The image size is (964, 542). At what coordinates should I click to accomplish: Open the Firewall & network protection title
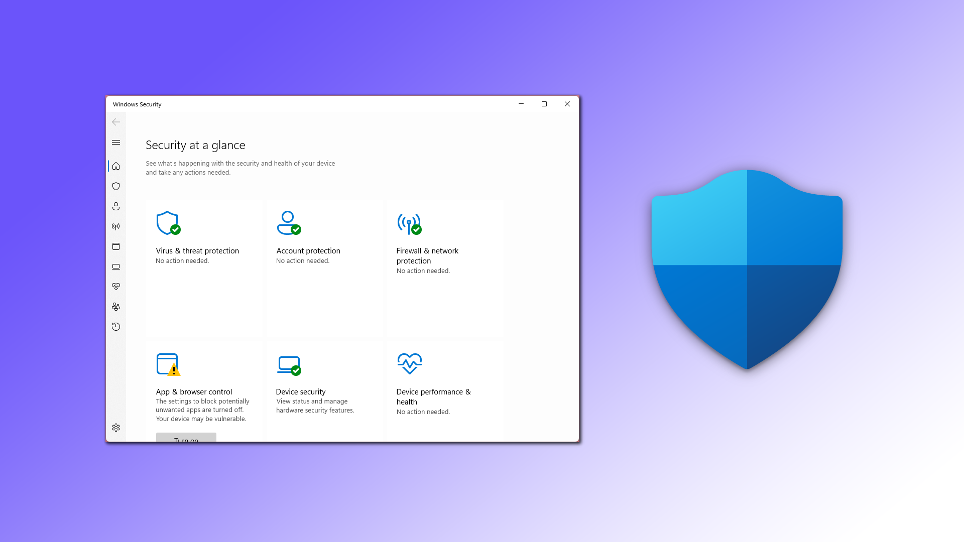click(x=427, y=256)
